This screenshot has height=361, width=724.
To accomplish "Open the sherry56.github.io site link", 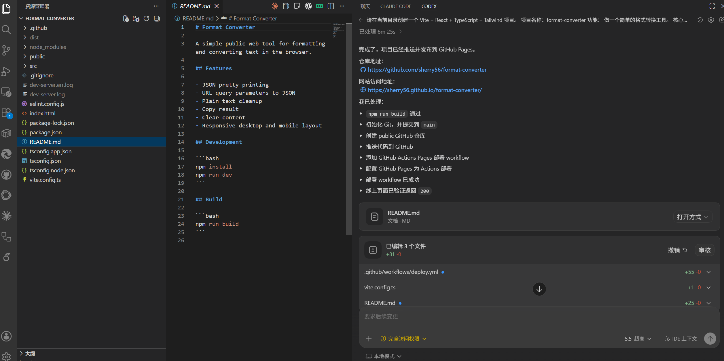I will pos(425,90).
